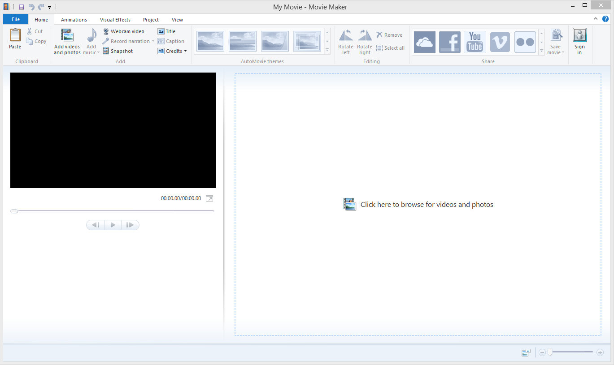Screen dimensions: 614x365
Task: Open the Add music dropdown
Action: 91,42
